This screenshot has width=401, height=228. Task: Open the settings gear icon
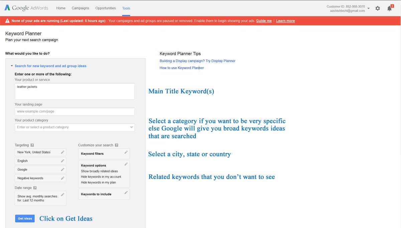(x=378, y=8)
